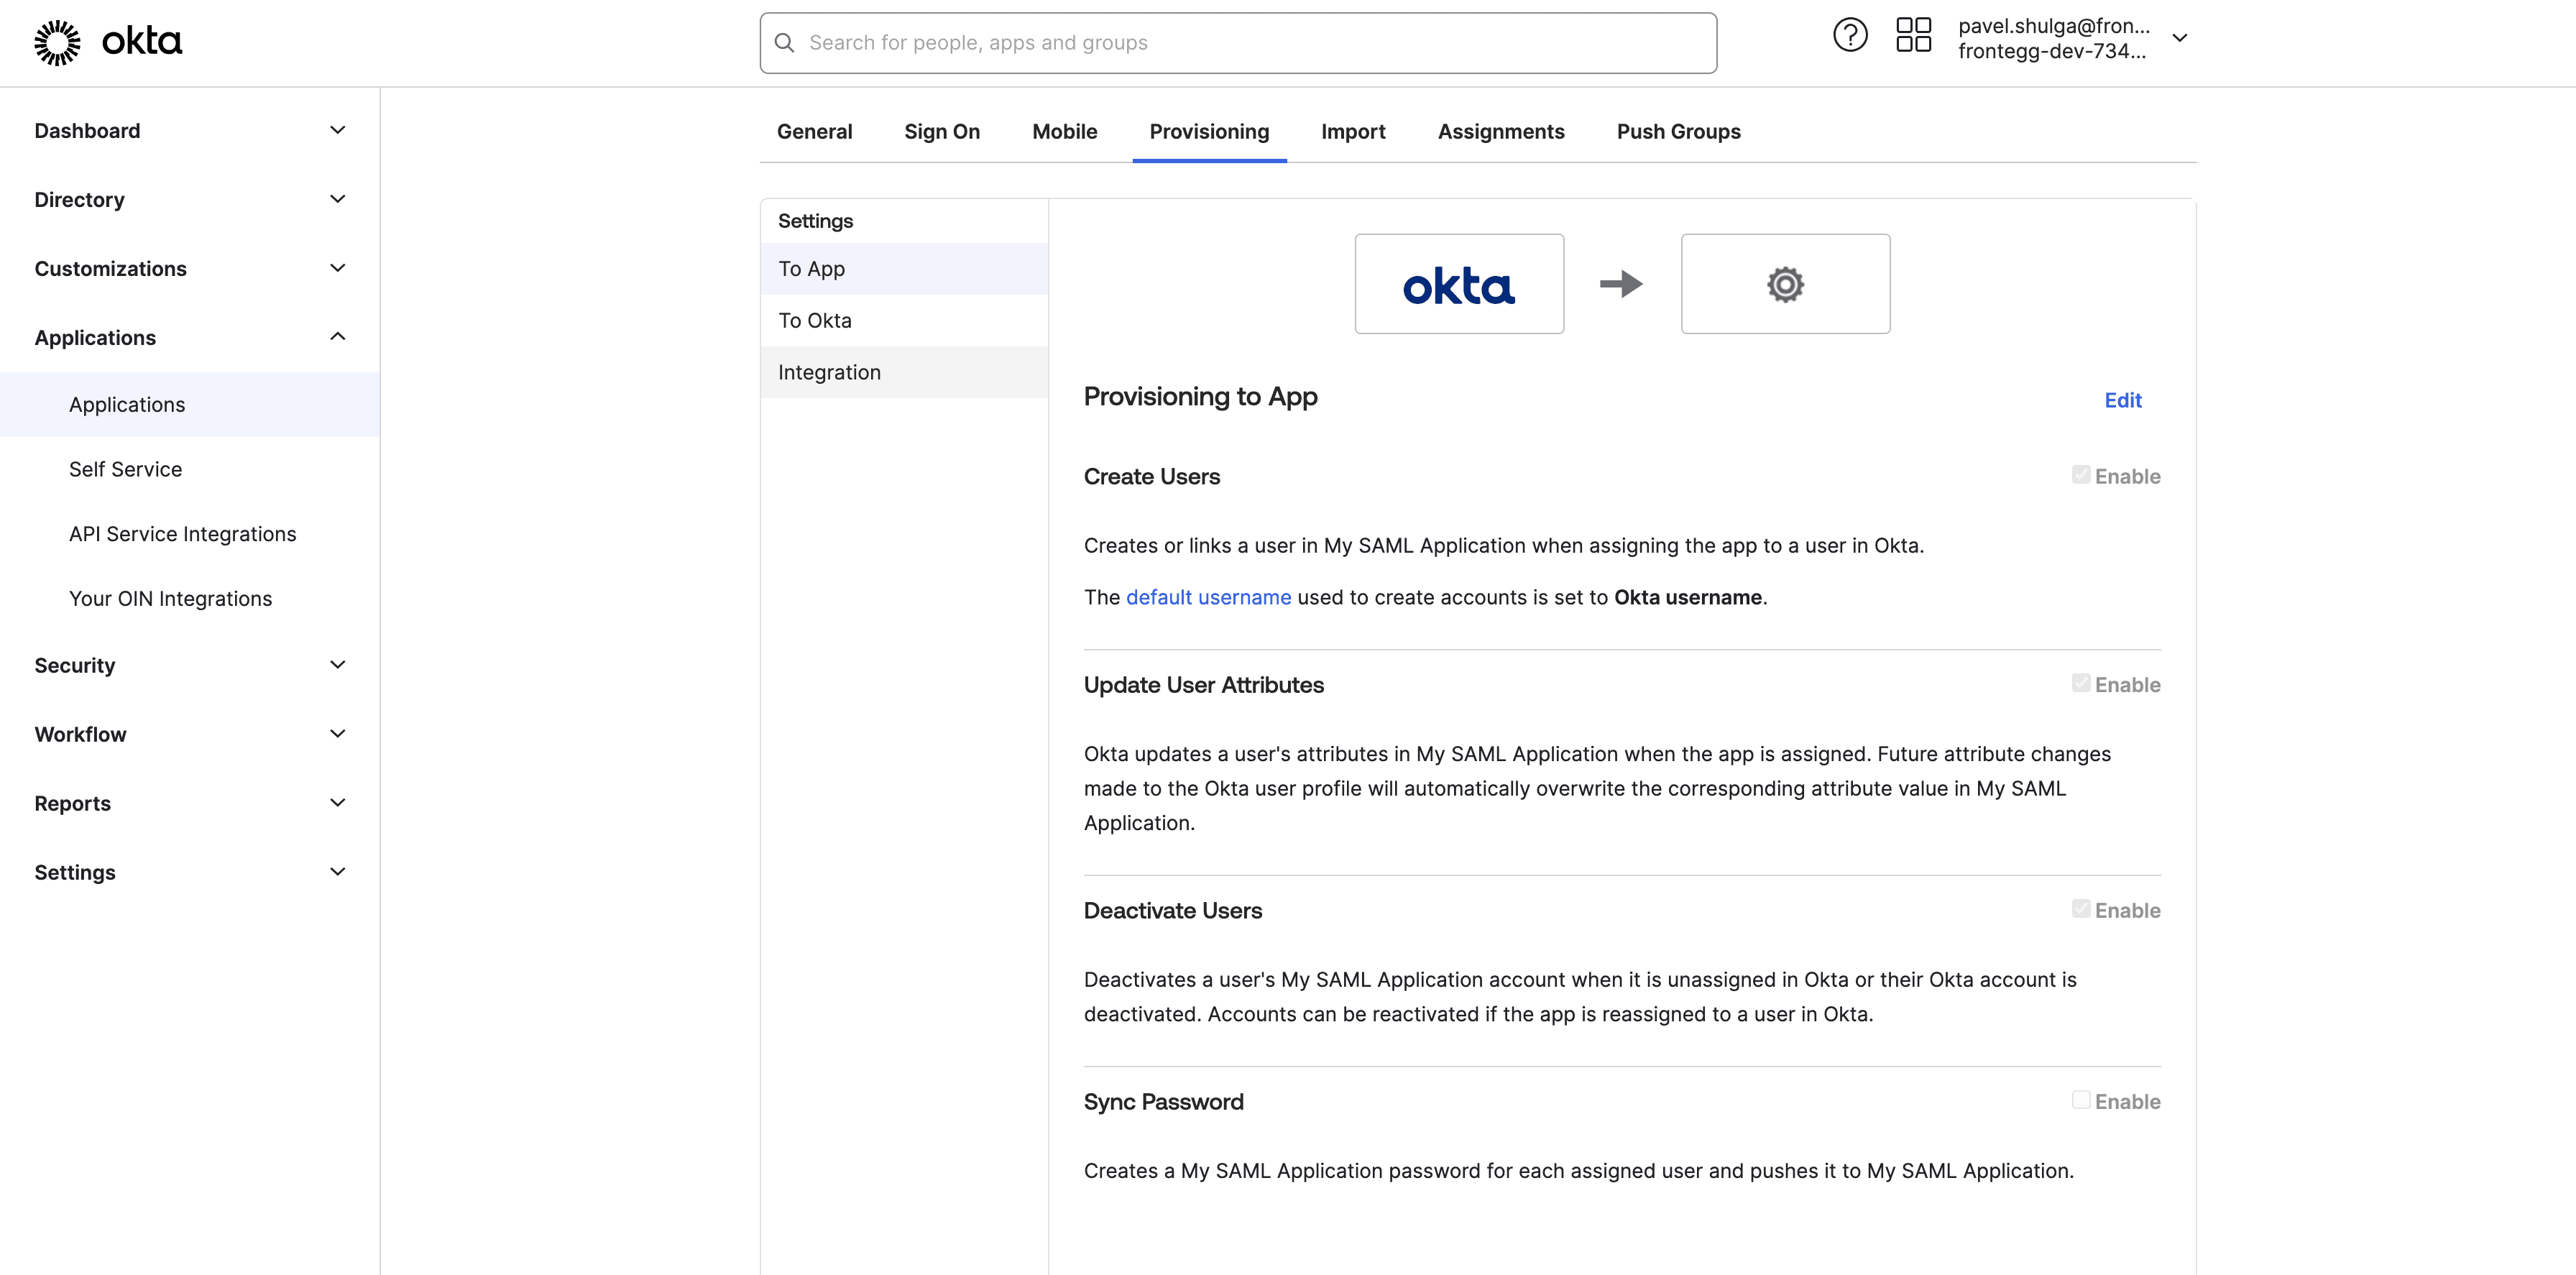2576x1275 pixels.
Task: Expand the Directory sidebar section
Action: [x=190, y=200]
